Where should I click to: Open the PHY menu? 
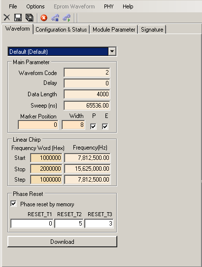109,6
